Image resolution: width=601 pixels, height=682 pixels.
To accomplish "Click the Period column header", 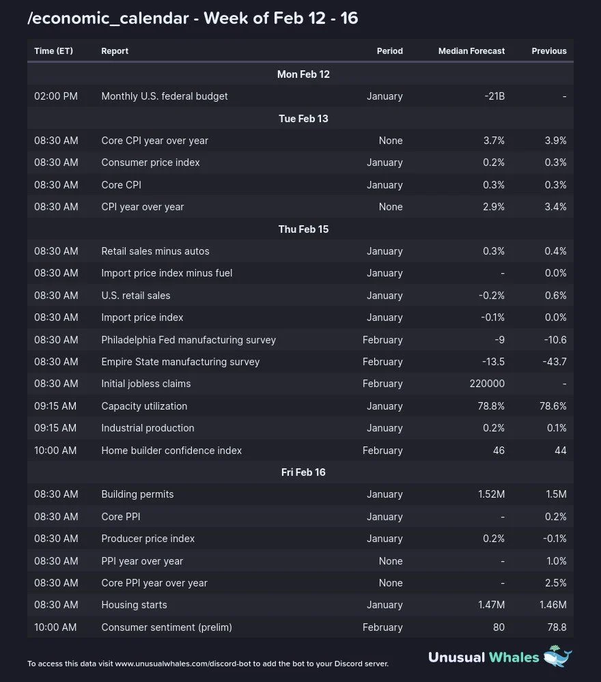I will coord(389,51).
